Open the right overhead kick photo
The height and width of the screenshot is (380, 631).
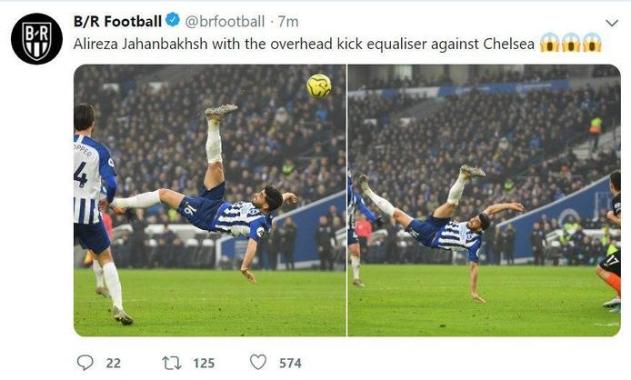tap(484, 200)
